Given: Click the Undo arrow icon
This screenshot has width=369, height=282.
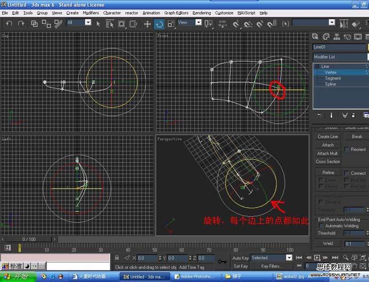Looking at the screenshot, I should point(9,23).
